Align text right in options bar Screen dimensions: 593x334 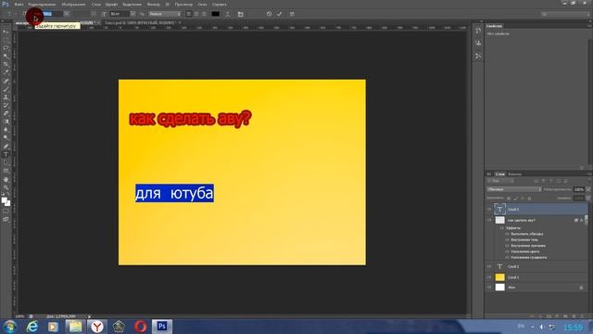[204, 14]
